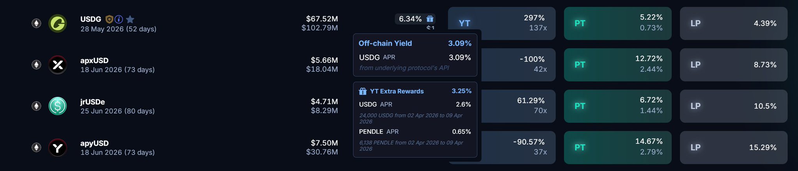Select the USDG PT 5.22% card
Screen dimensions: 798x171
point(617,23)
